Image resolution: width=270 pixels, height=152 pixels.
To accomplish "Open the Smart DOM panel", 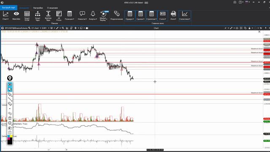I will [x=27, y=16].
